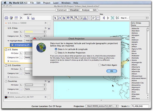Viewport: 153px width, 111px height.
Task: Open the layer table icon
Action: click(16, 18)
